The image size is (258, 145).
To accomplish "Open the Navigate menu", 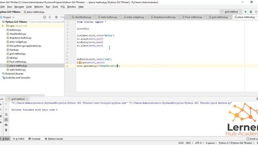I will point(19,7).
